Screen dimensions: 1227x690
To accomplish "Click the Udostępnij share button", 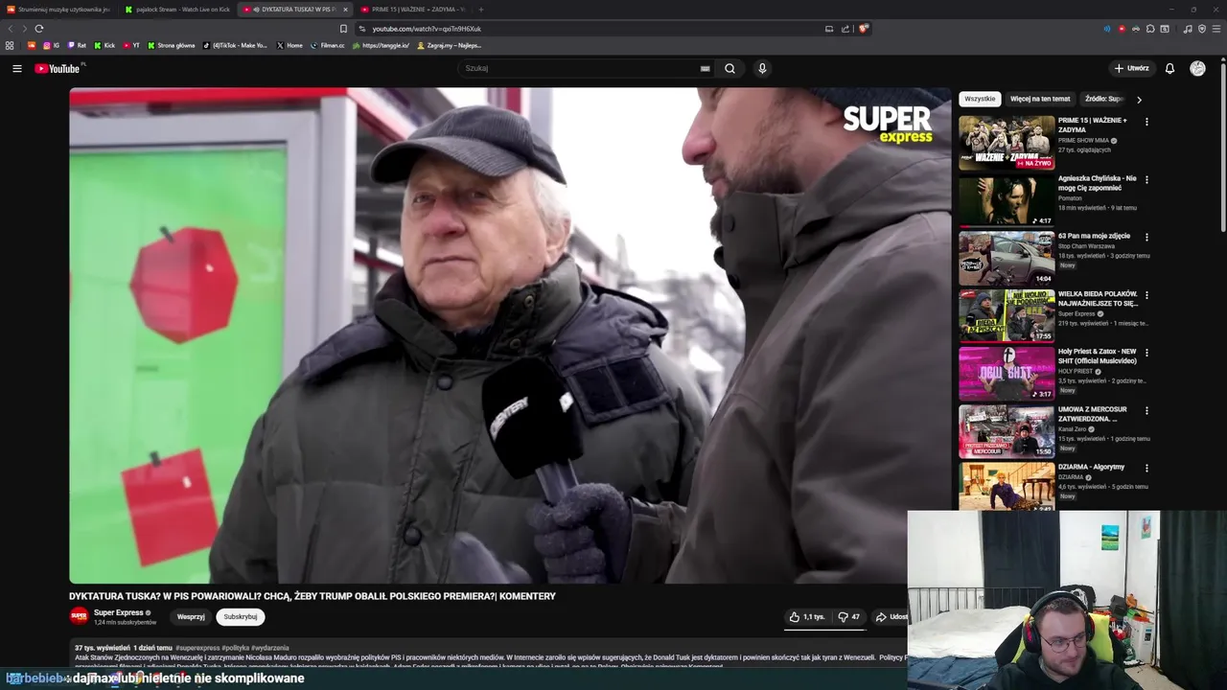I will [890, 617].
